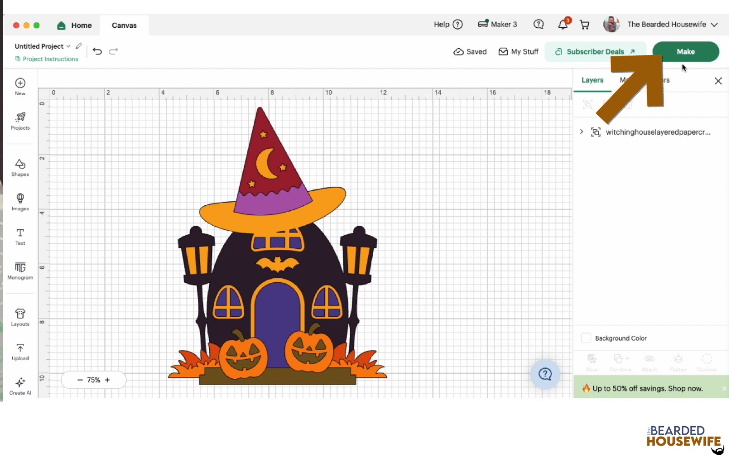The width and height of the screenshot is (729, 463).
Task: Select the witch house design on the canvas
Action: (277, 246)
